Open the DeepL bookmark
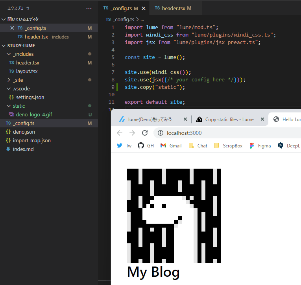 [289, 146]
